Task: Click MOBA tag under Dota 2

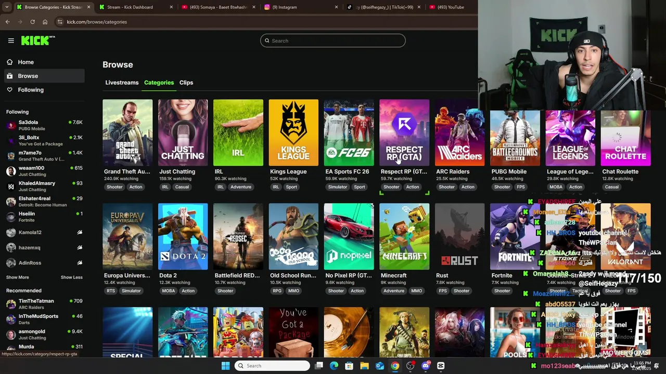Action: (169, 291)
